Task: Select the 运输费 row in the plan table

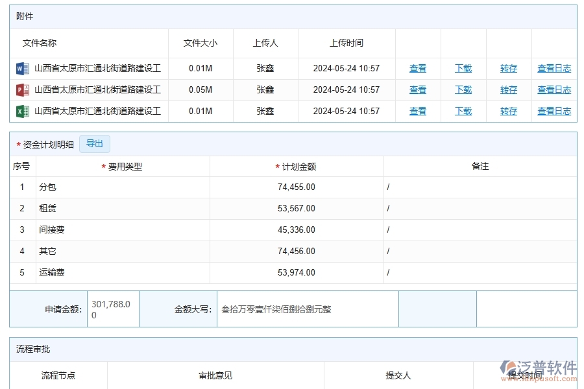Action: [78, 272]
